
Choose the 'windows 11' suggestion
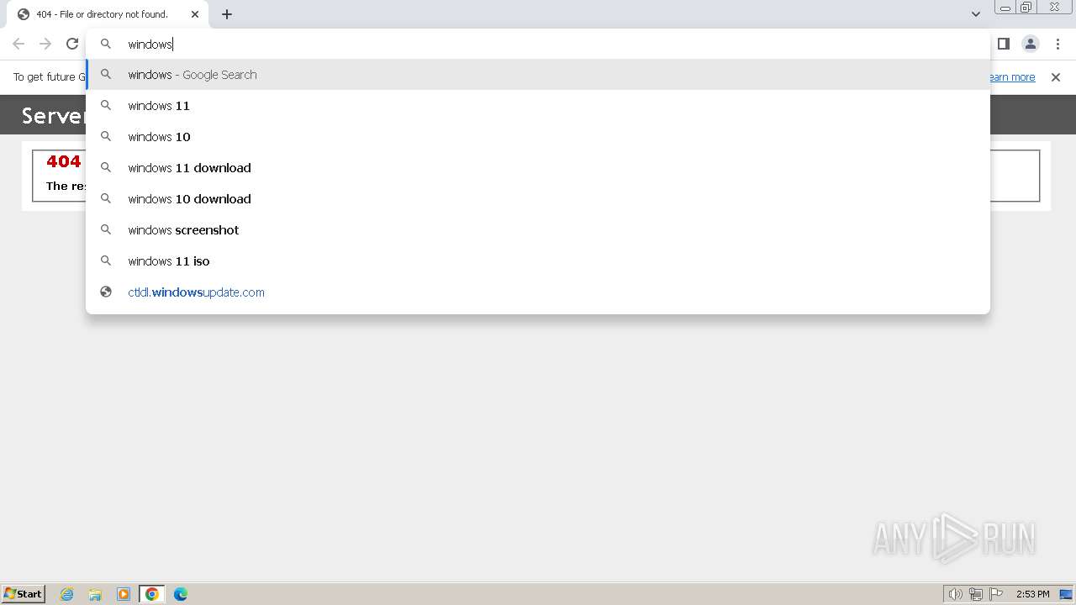(538, 106)
